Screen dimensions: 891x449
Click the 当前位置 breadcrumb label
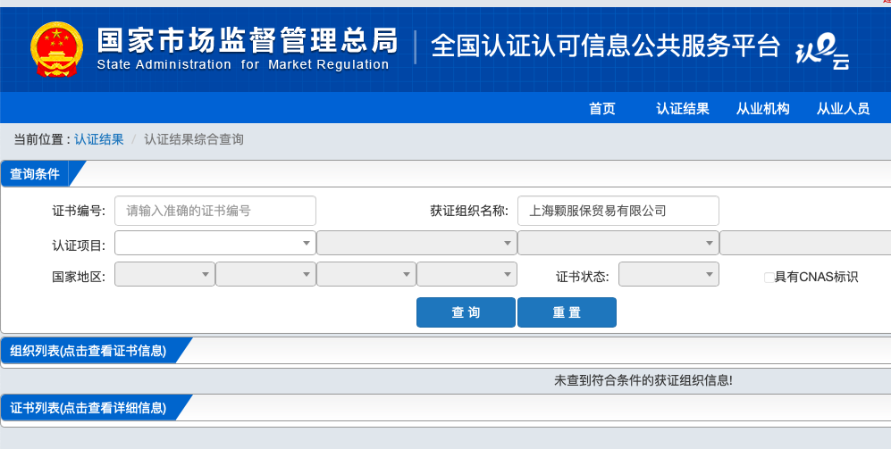point(42,139)
